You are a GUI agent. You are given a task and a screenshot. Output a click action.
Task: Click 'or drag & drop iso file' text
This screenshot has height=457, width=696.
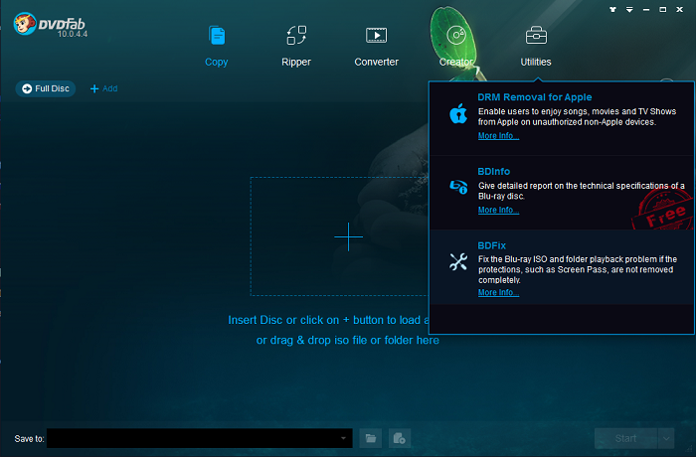(x=348, y=341)
